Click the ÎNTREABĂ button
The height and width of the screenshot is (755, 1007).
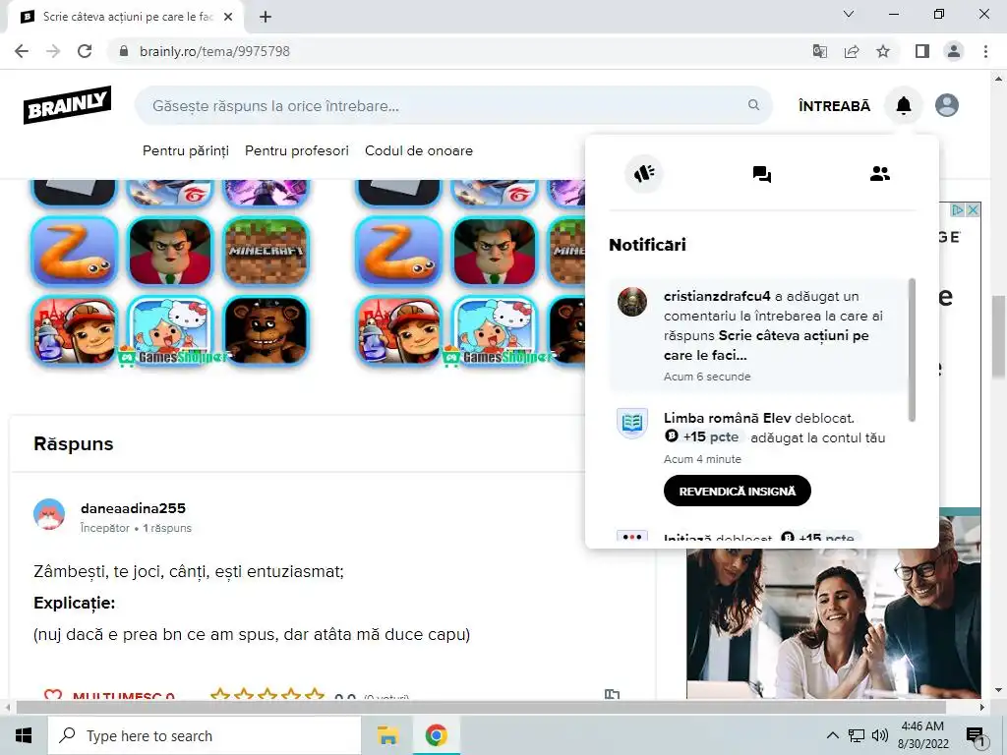834,106
